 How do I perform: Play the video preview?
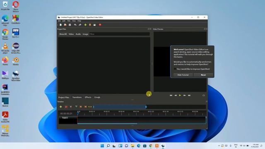[x=180, y=96]
